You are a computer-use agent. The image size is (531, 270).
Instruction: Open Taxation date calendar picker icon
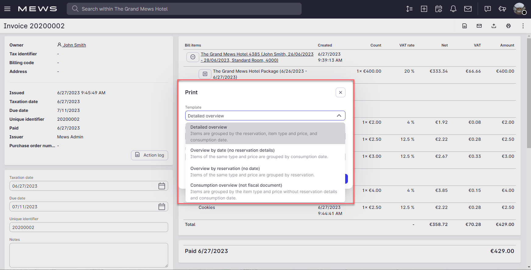tap(162, 186)
